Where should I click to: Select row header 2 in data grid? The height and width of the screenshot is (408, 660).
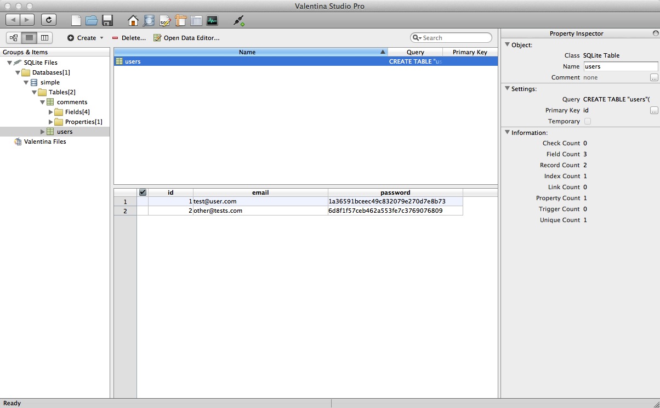tap(125, 211)
